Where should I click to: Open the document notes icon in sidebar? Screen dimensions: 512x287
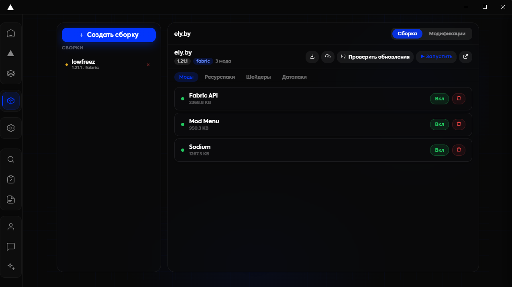(x=11, y=199)
